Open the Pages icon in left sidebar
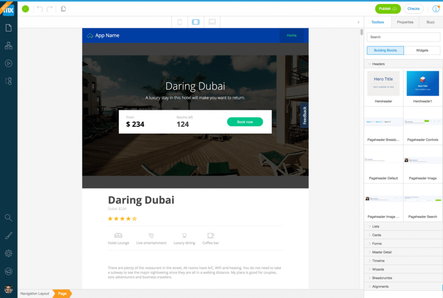443x298 pixels. [x=8, y=28]
